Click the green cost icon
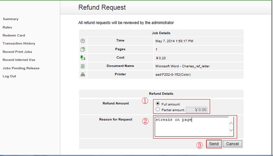Image resolution: width=273 pixels, height=156 pixels. [83, 58]
